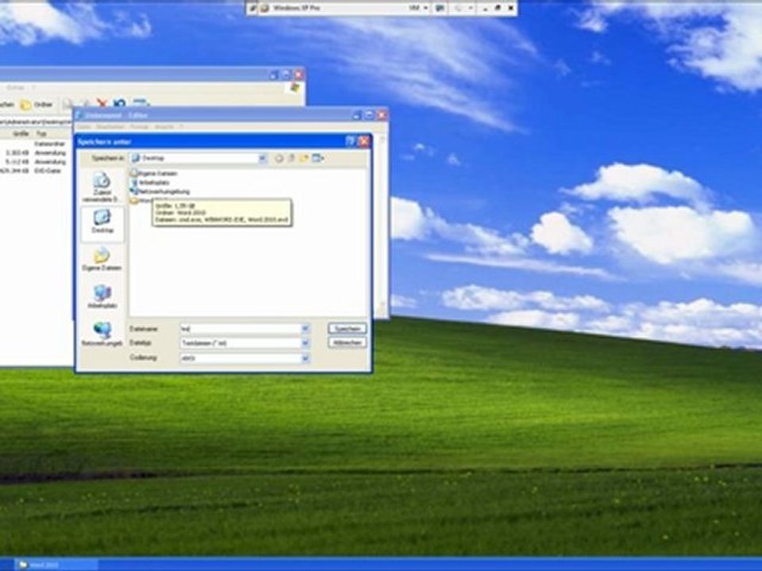Click into the Dateiname text field

(x=241, y=328)
